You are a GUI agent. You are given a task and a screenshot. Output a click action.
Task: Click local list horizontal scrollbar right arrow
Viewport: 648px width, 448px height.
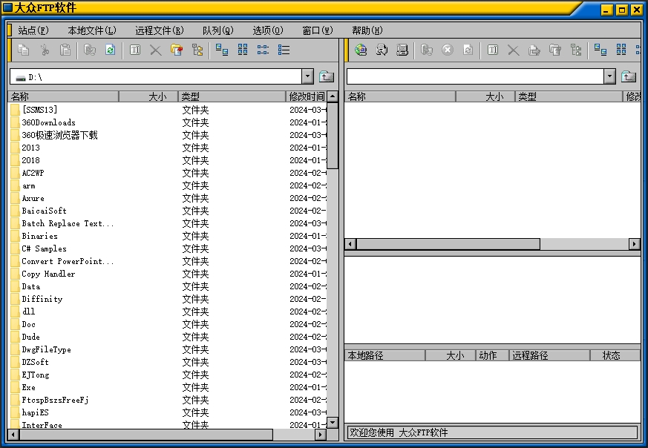tap(320, 435)
